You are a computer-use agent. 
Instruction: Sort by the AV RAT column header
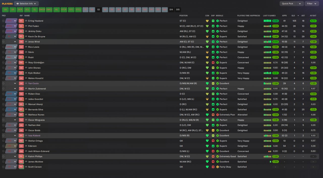313,16
